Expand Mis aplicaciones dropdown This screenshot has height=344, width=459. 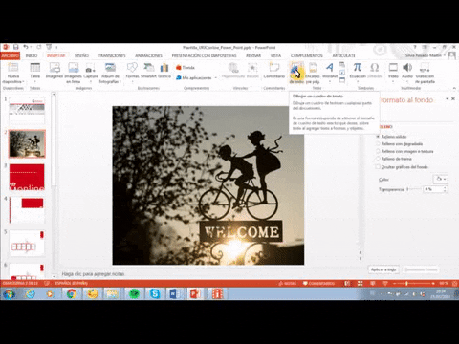point(216,78)
